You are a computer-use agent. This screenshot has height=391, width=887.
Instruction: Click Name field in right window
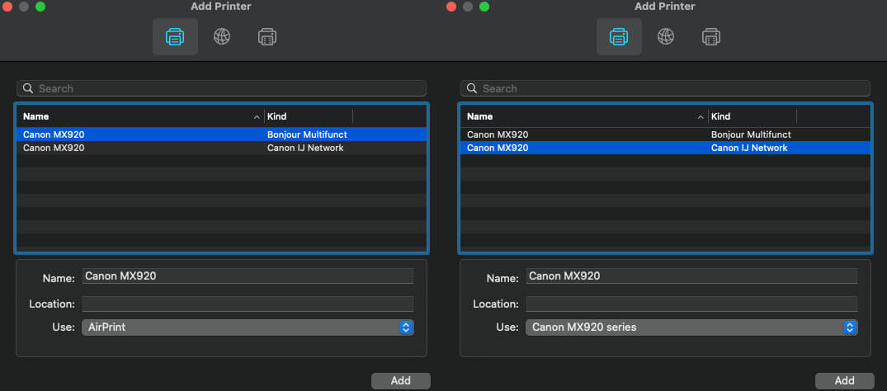(x=691, y=276)
